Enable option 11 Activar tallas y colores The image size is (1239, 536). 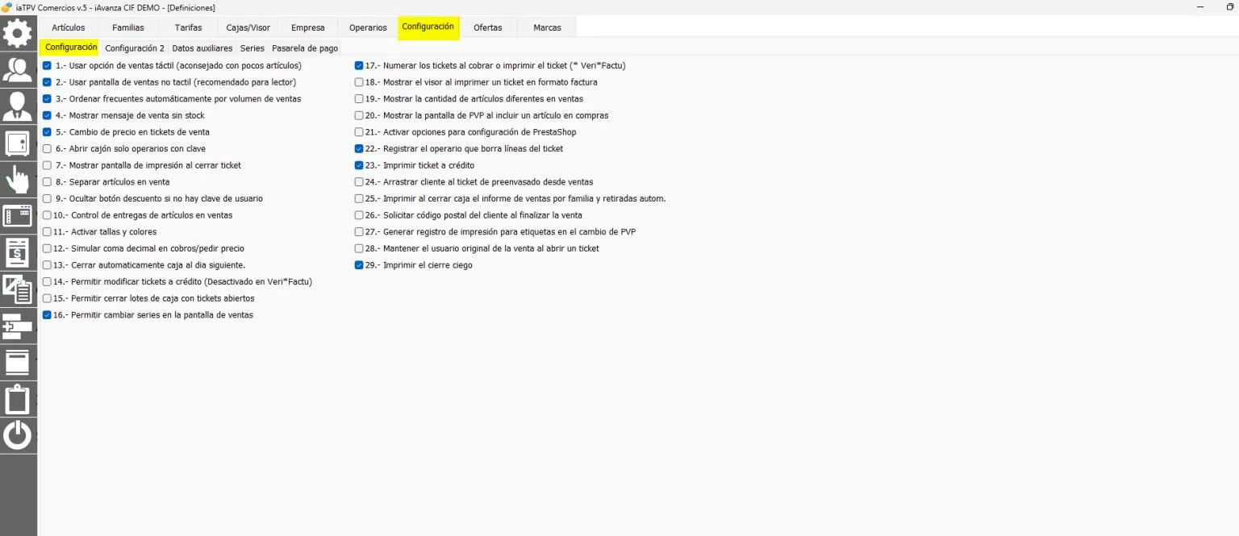pyautogui.click(x=47, y=232)
